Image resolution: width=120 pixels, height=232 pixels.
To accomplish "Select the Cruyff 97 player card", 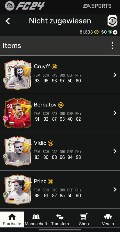I will [x=17, y=75].
